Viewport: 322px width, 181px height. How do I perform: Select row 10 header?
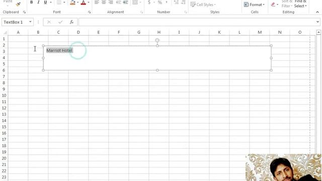(4, 96)
